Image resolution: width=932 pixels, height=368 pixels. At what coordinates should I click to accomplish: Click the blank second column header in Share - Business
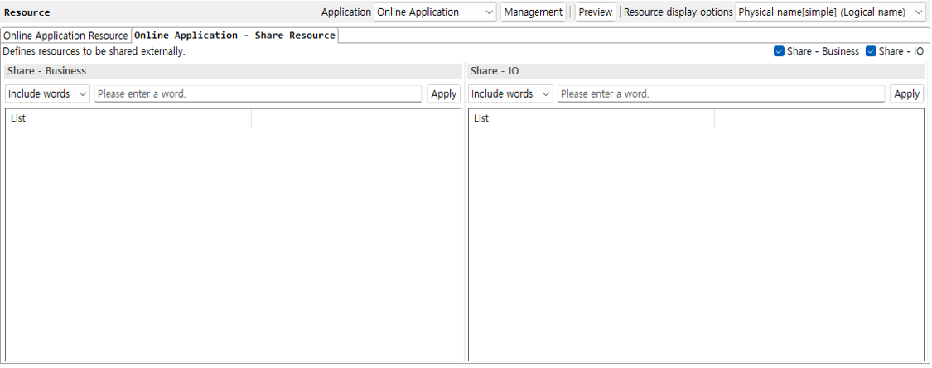355,119
